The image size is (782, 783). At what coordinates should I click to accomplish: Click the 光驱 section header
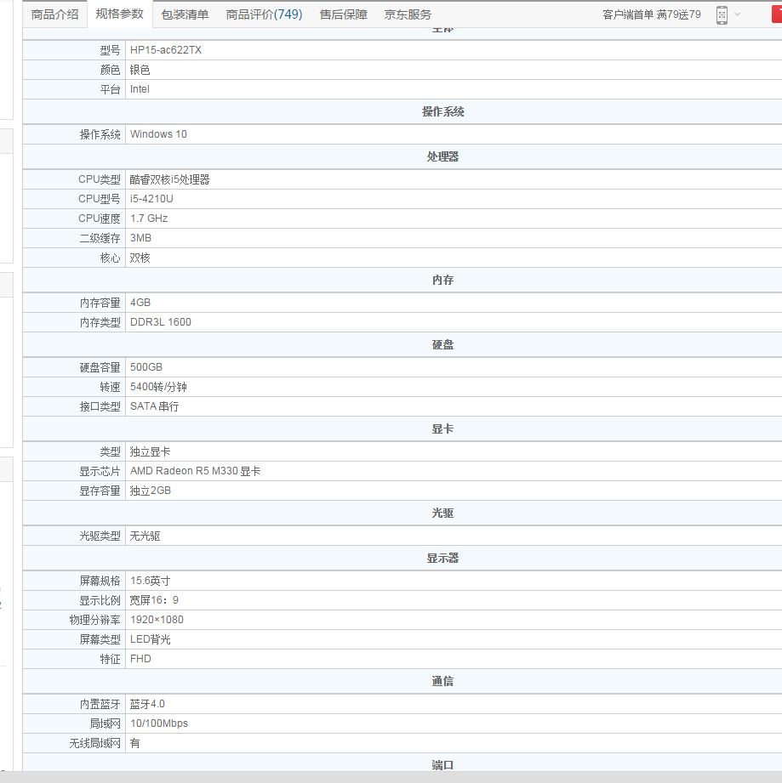[x=442, y=513]
